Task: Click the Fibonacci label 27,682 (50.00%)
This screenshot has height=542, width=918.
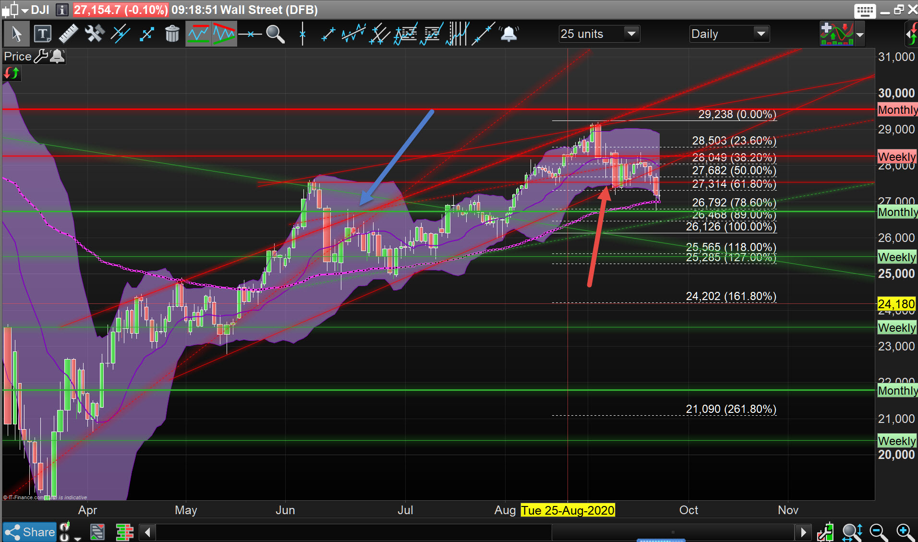Action: pyautogui.click(x=734, y=170)
